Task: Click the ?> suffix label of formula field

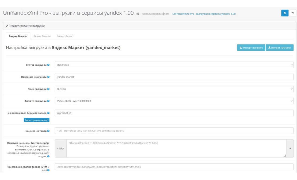Action: coord(290,149)
